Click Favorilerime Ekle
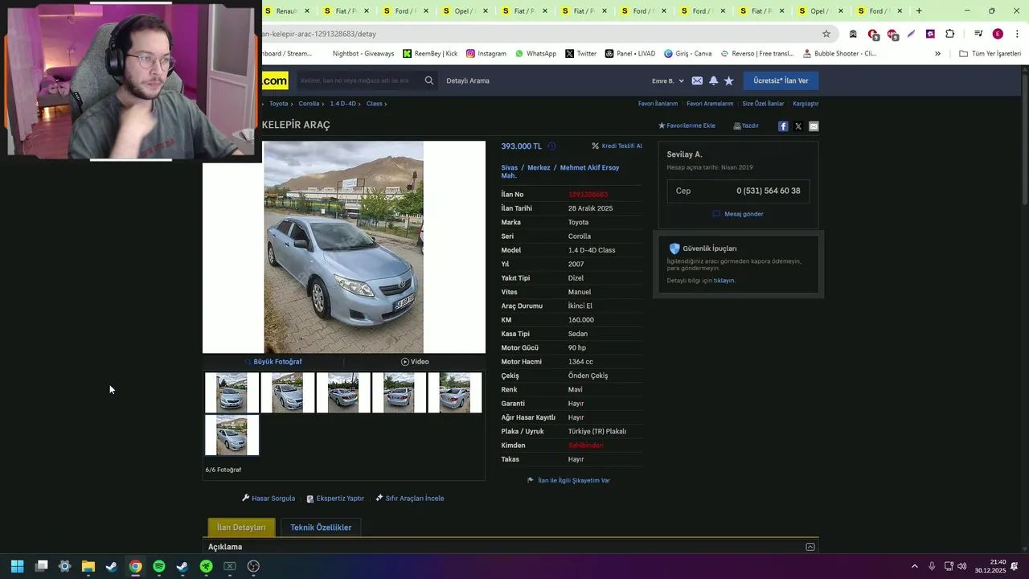1029x579 pixels. [687, 126]
